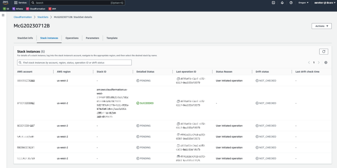Screen dimensions: 337x168
Task: Go to StackSets breadcrumb link
Action: [43, 17]
